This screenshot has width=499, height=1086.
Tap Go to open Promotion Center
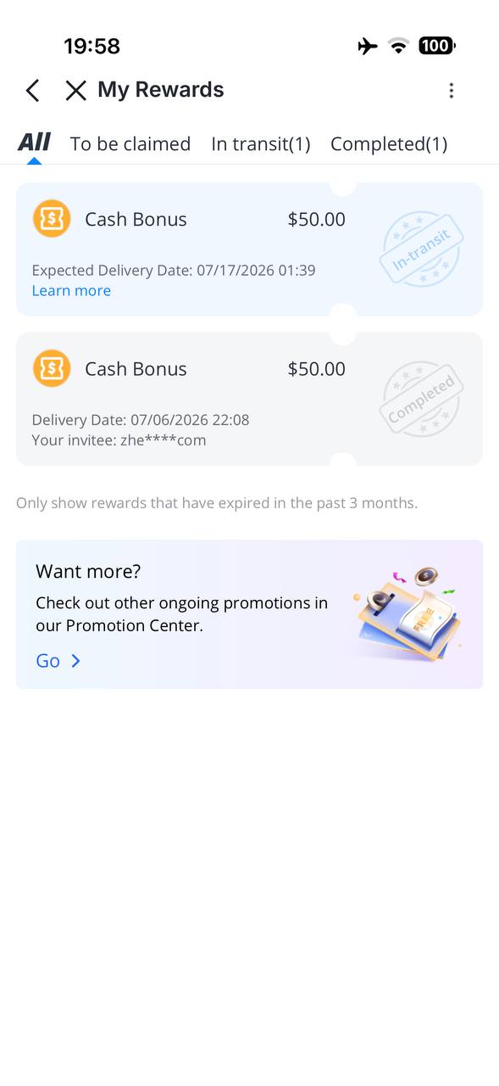click(x=47, y=661)
